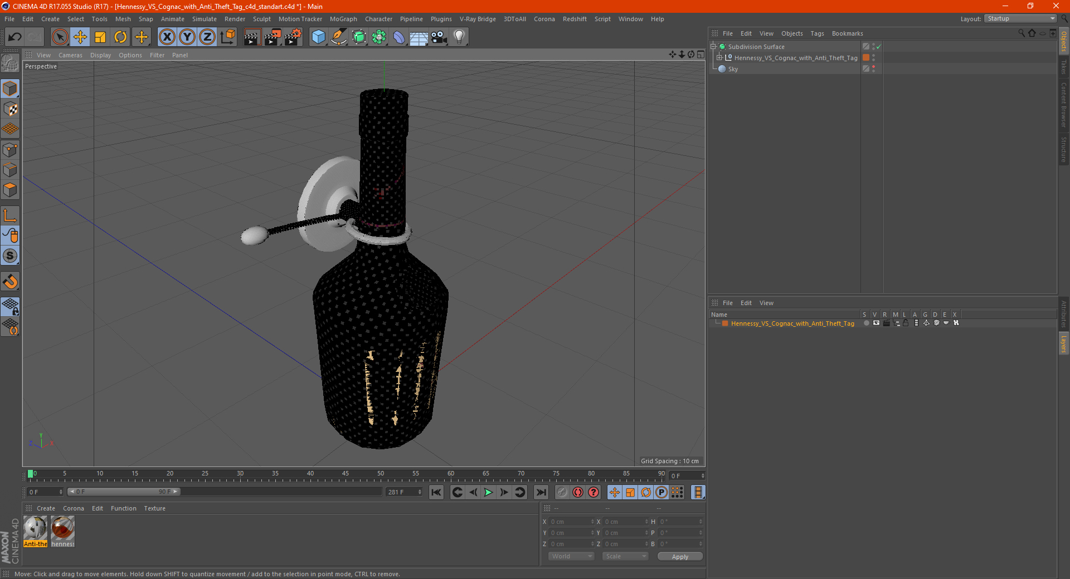Switch to the Content Browser side tab
The width and height of the screenshot is (1070, 579).
pyautogui.click(x=1064, y=105)
